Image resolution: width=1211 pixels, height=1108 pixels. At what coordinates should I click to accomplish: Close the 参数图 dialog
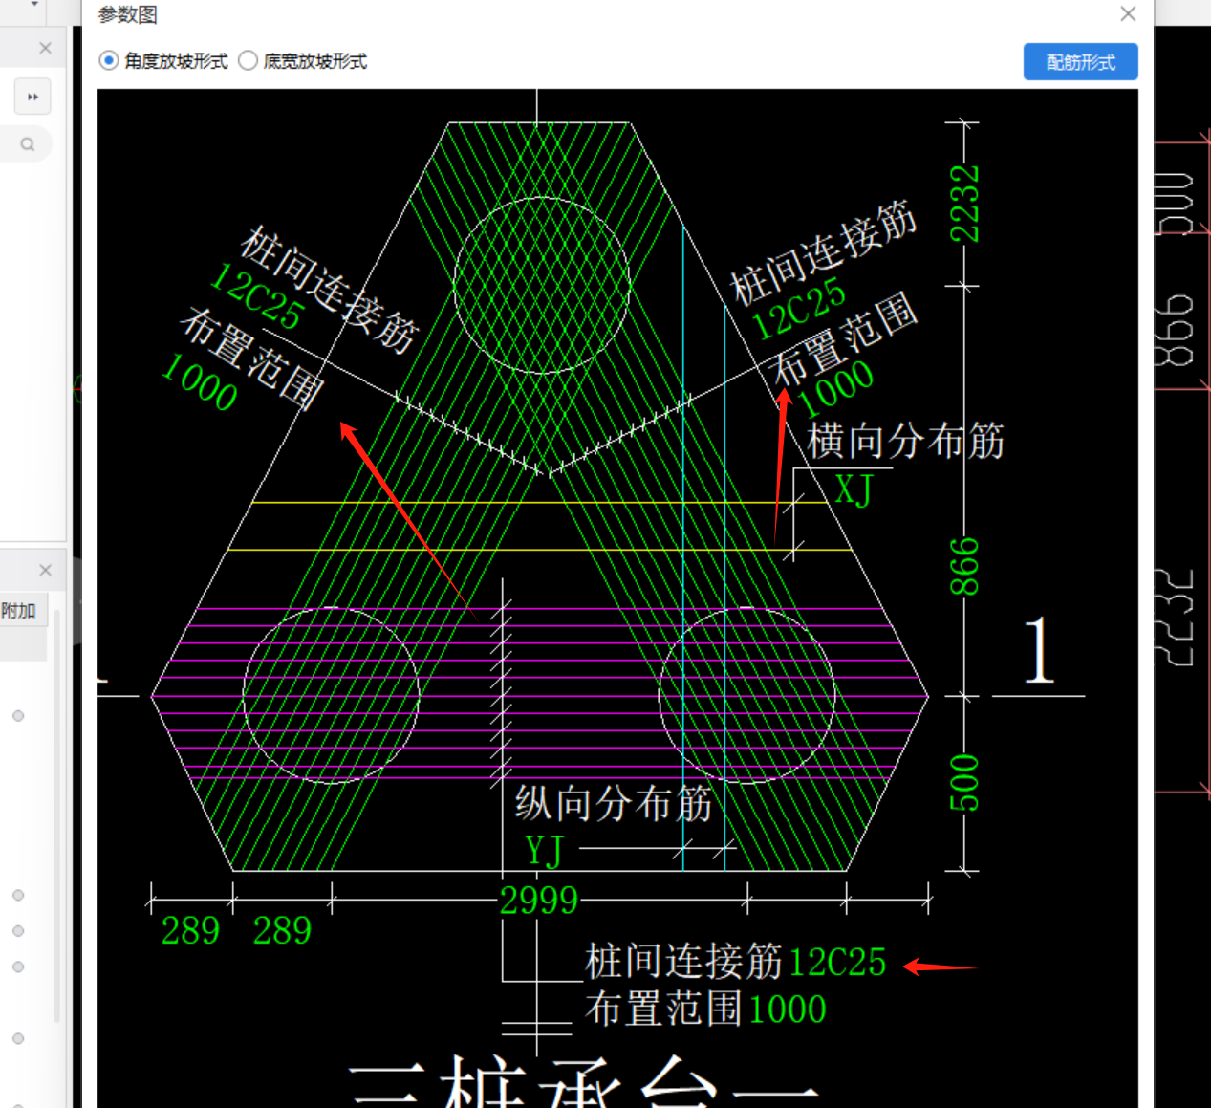click(1128, 13)
